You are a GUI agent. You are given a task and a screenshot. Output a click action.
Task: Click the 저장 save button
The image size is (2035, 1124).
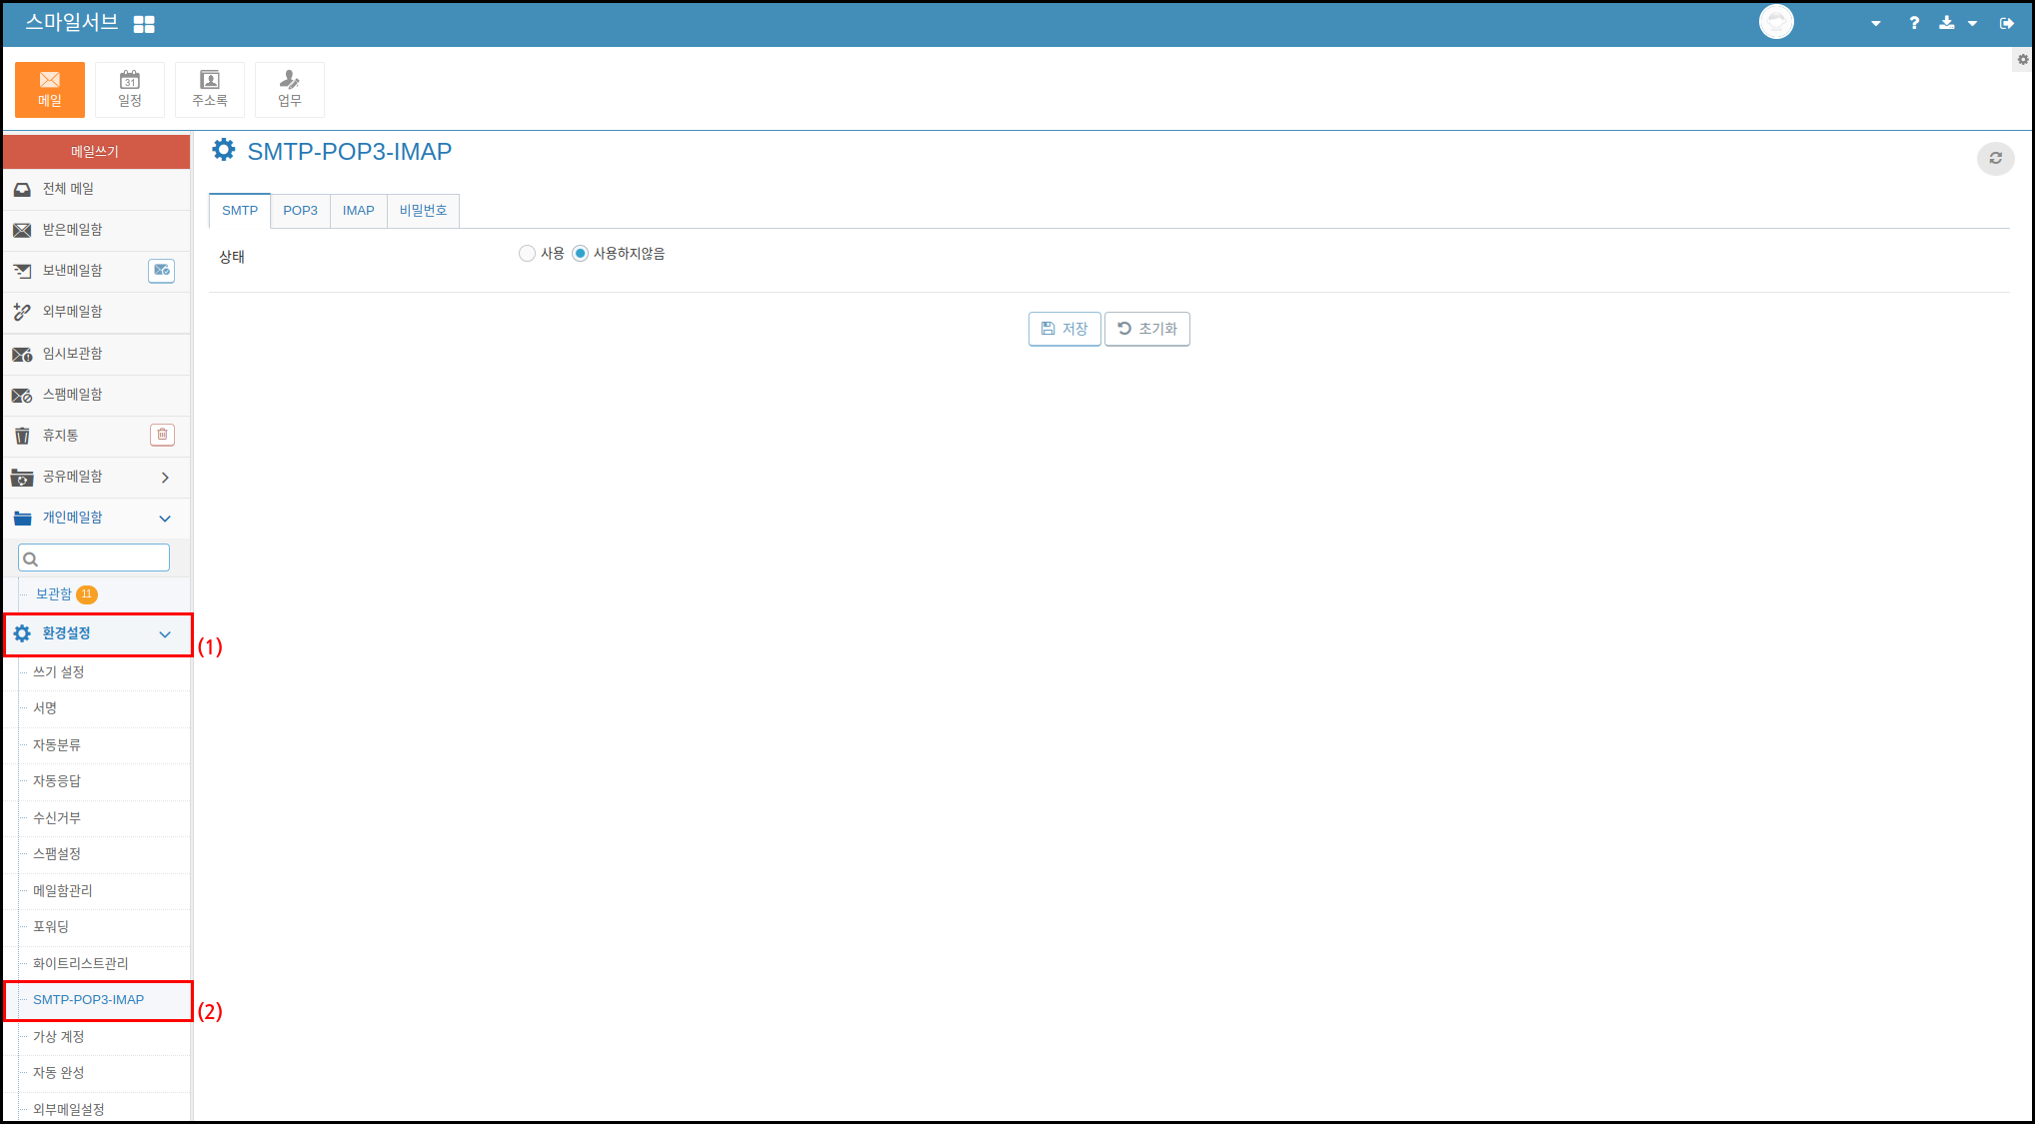click(x=1064, y=329)
